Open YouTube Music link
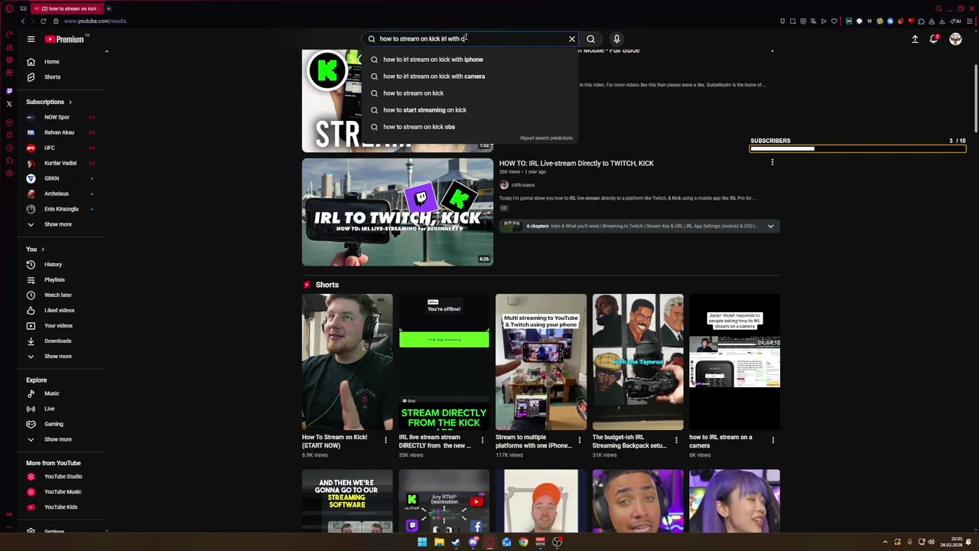This screenshot has height=551, width=979. [63, 491]
